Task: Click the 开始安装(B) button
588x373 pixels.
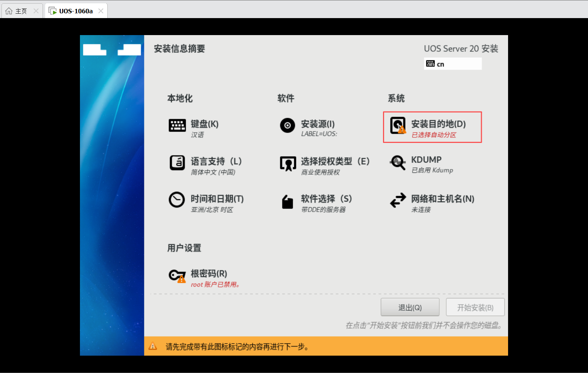Action: click(x=475, y=307)
